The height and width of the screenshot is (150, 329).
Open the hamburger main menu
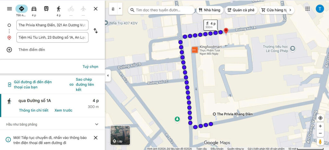click(9, 9)
